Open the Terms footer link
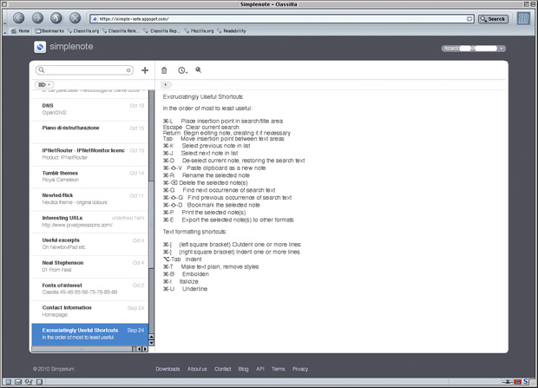The image size is (538, 388). pyautogui.click(x=279, y=369)
